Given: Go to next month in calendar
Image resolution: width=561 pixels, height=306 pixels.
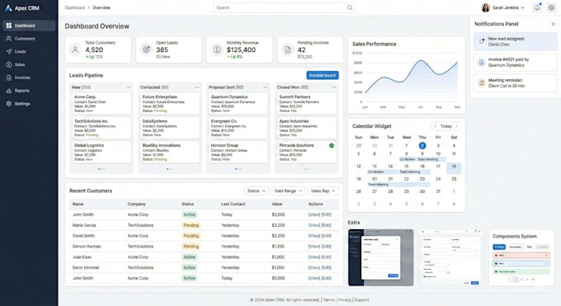Looking at the screenshot, I should [x=456, y=126].
